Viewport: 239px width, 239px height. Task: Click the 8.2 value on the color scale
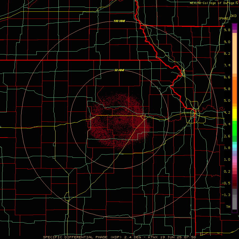click(x=227, y=53)
